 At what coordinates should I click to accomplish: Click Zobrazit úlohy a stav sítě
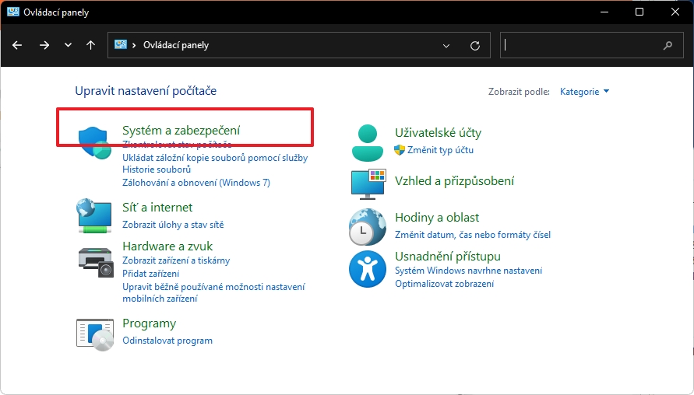coord(173,225)
